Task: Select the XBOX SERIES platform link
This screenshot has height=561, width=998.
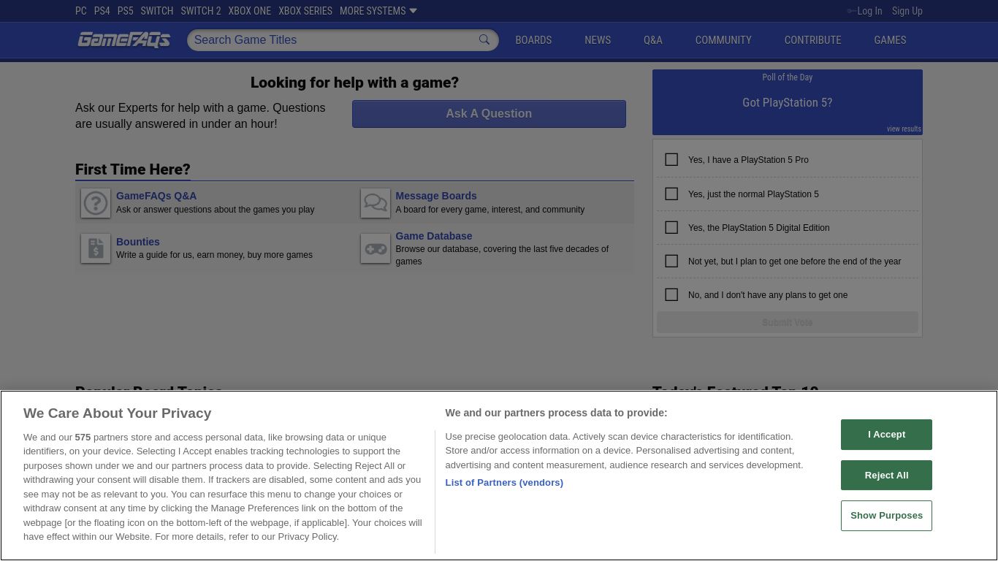Action: [x=305, y=11]
